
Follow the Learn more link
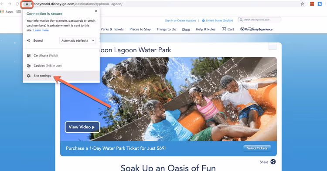pos(41,30)
